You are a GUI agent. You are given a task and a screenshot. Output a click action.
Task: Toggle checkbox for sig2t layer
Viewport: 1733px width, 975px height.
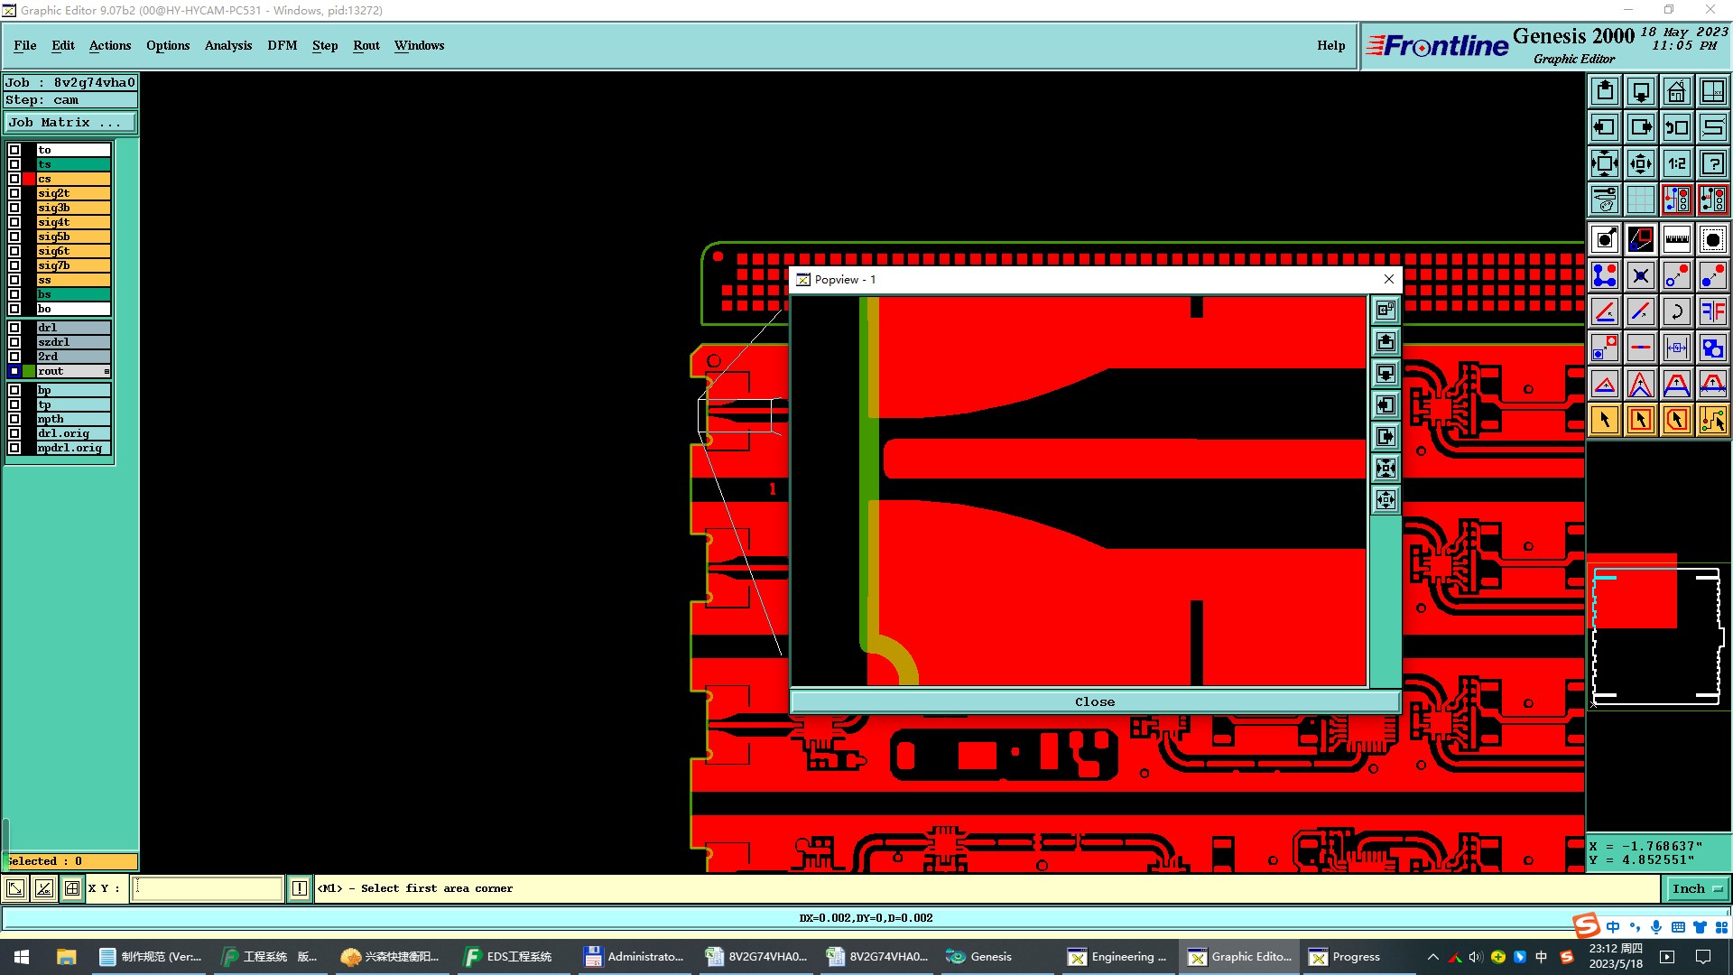click(x=14, y=193)
